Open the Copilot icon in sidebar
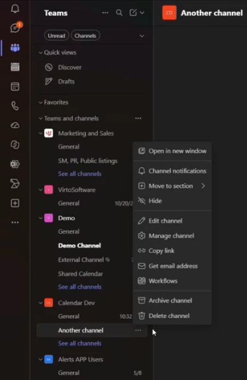 (15, 145)
